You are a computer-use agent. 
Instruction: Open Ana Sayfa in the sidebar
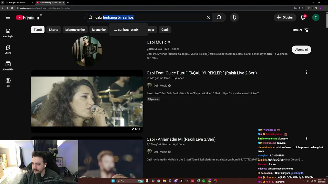8,33
